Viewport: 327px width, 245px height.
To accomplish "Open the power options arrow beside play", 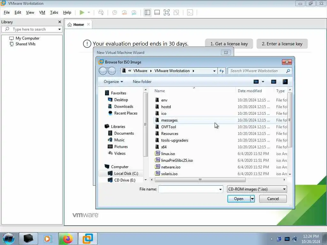I will 89,12.
